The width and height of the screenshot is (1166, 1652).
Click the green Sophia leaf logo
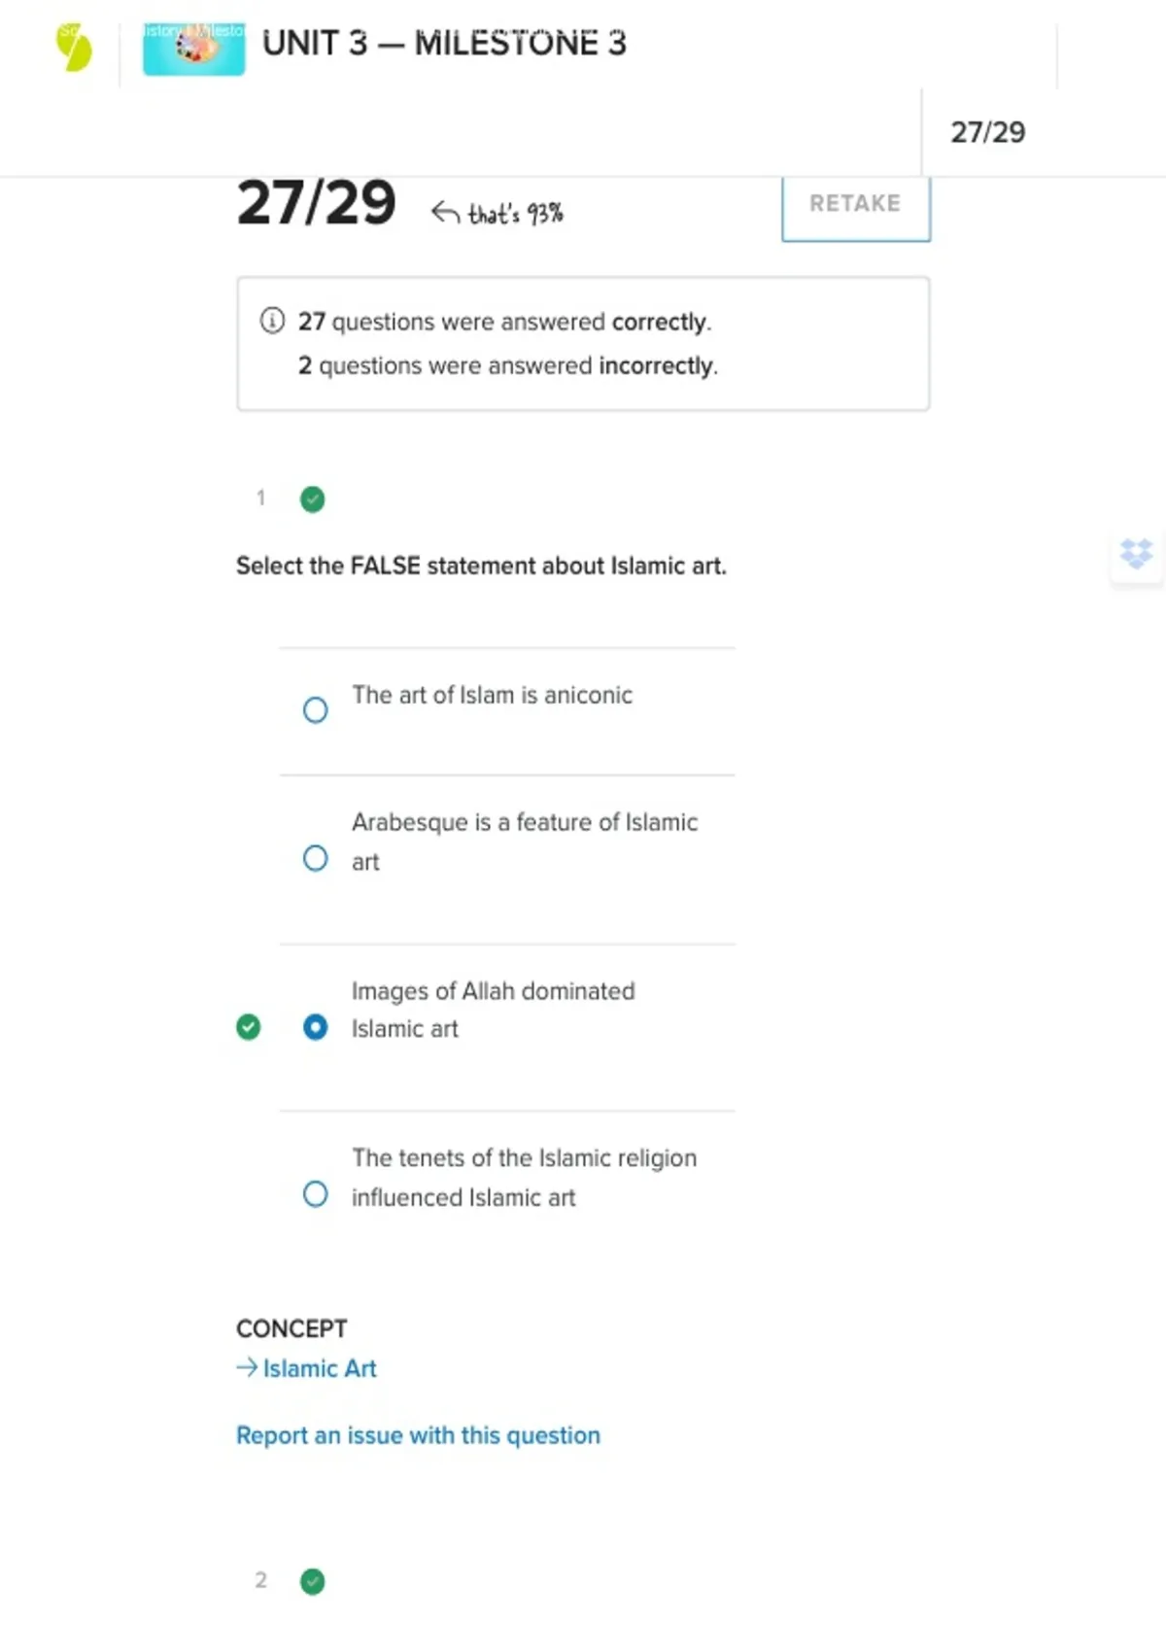74,48
